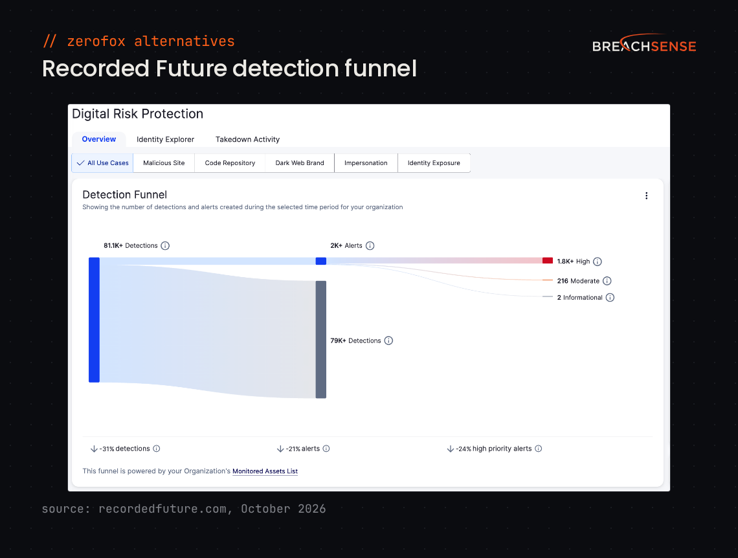The image size is (738, 558).
Task: Click info icon next to 1.8K+ High
Action: pyautogui.click(x=598, y=262)
